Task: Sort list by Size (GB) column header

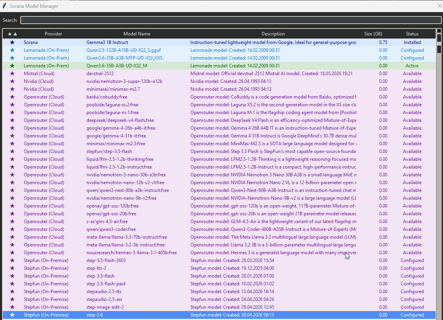Action: [373, 34]
